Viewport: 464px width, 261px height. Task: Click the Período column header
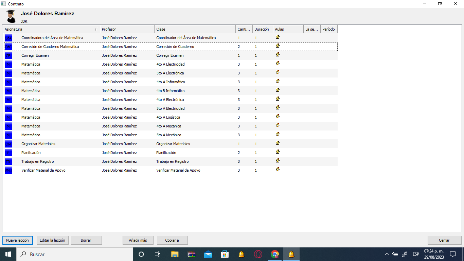coord(329,29)
